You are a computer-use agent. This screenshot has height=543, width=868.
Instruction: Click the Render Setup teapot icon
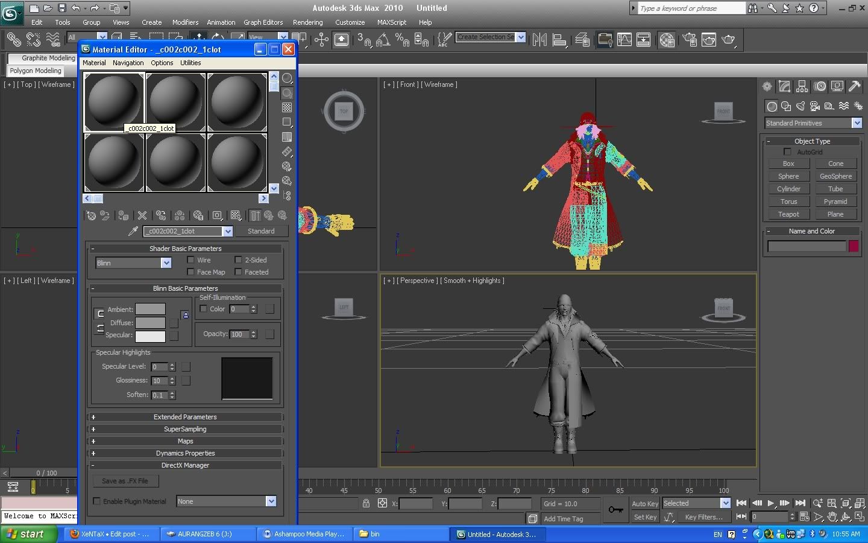pos(690,40)
